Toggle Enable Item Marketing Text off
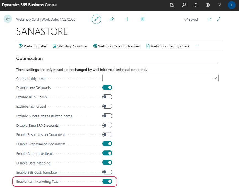 click(107, 181)
